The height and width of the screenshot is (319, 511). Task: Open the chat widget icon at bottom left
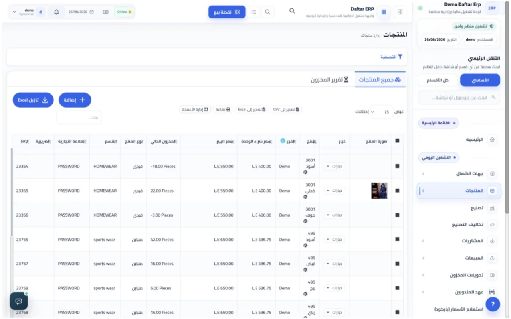[x=19, y=301]
